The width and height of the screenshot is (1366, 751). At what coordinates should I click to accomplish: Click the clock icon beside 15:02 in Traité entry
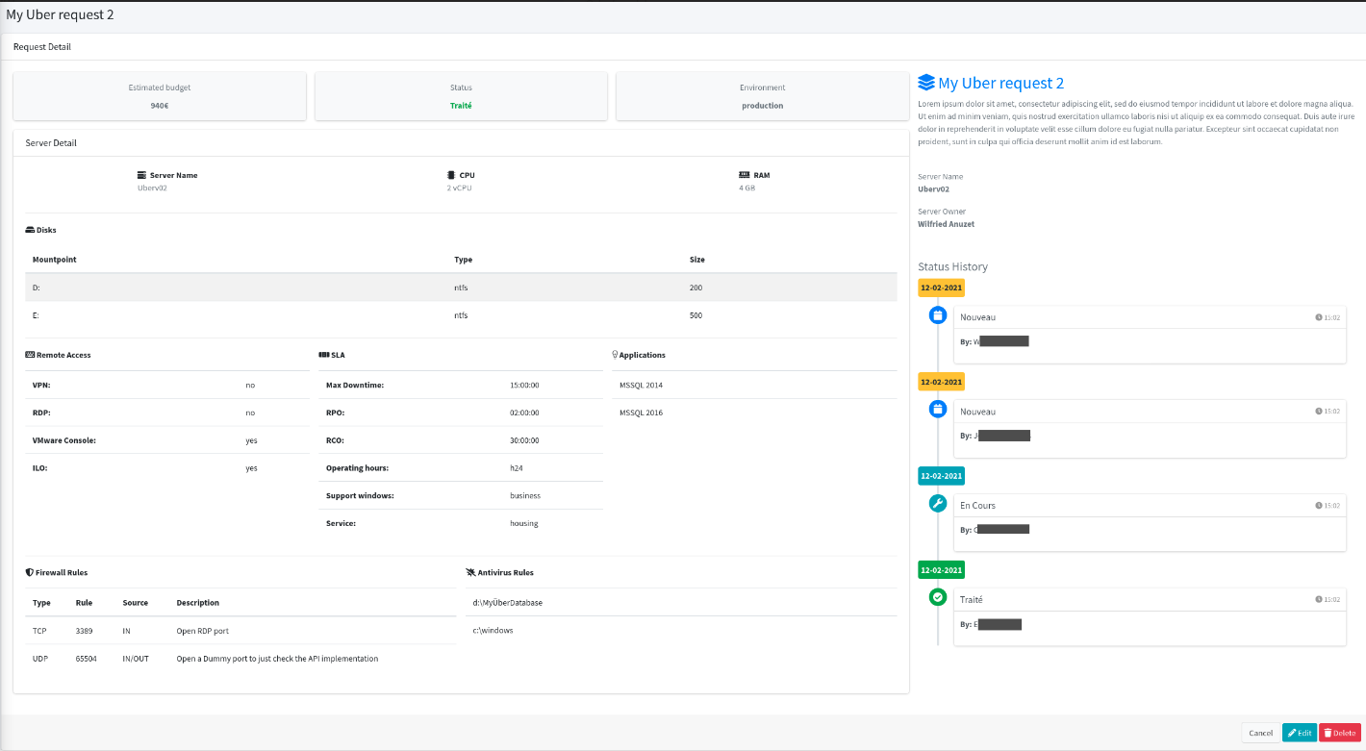[1319, 599]
